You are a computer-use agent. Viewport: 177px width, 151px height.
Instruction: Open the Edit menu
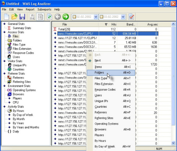[x=12, y=9]
